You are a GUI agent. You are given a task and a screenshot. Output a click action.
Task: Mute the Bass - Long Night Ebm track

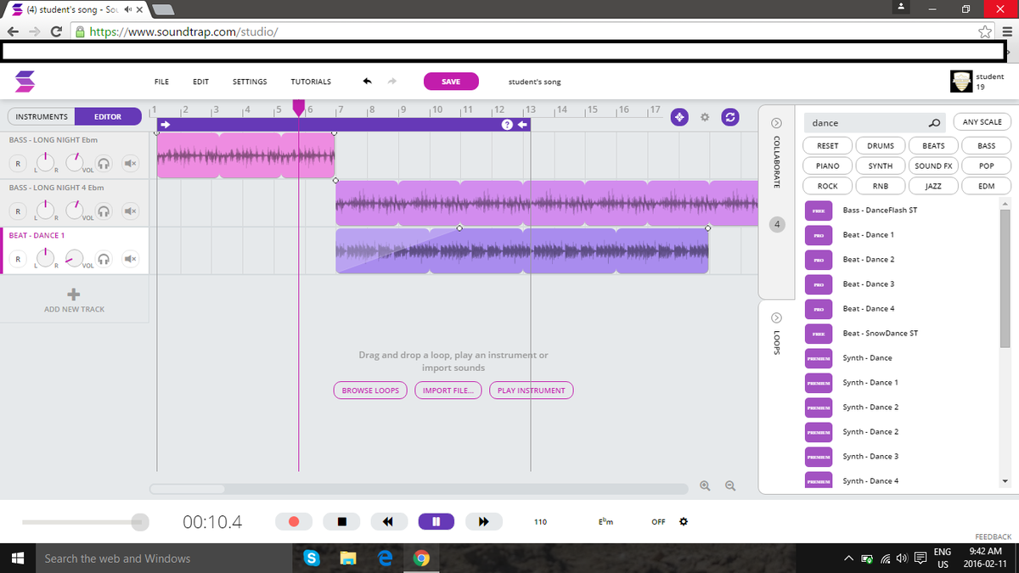(x=129, y=163)
